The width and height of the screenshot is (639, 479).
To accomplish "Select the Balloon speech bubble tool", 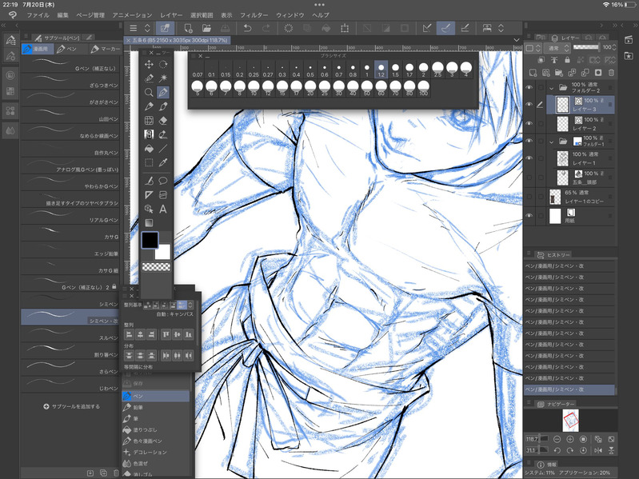I will (x=163, y=181).
